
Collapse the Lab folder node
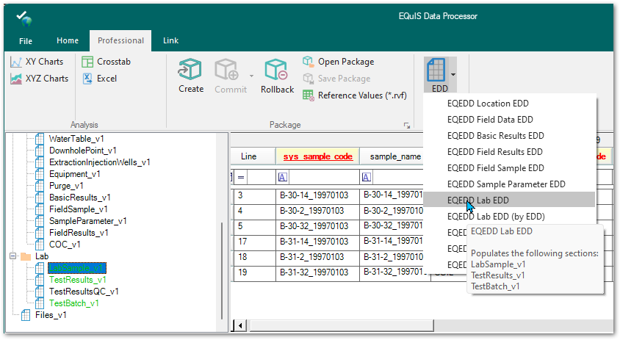coord(13,256)
